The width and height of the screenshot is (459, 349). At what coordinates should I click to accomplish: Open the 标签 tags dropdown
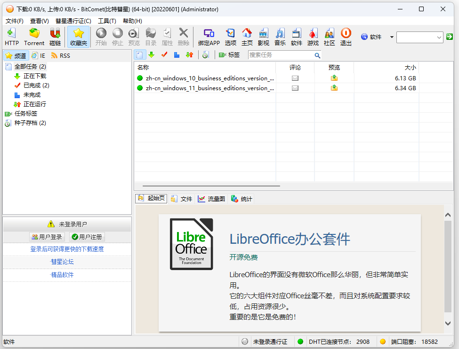229,55
